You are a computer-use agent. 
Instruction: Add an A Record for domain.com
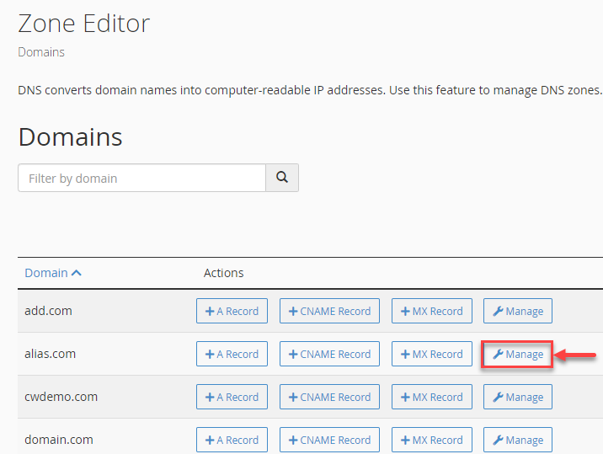pyautogui.click(x=232, y=440)
